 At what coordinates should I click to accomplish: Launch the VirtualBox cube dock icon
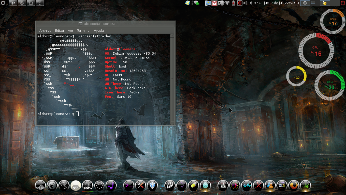pos(152,186)
